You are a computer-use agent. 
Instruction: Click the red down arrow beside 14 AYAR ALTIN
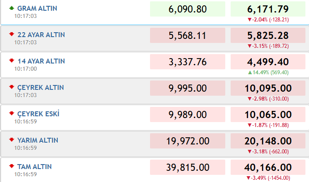point(12,61)
